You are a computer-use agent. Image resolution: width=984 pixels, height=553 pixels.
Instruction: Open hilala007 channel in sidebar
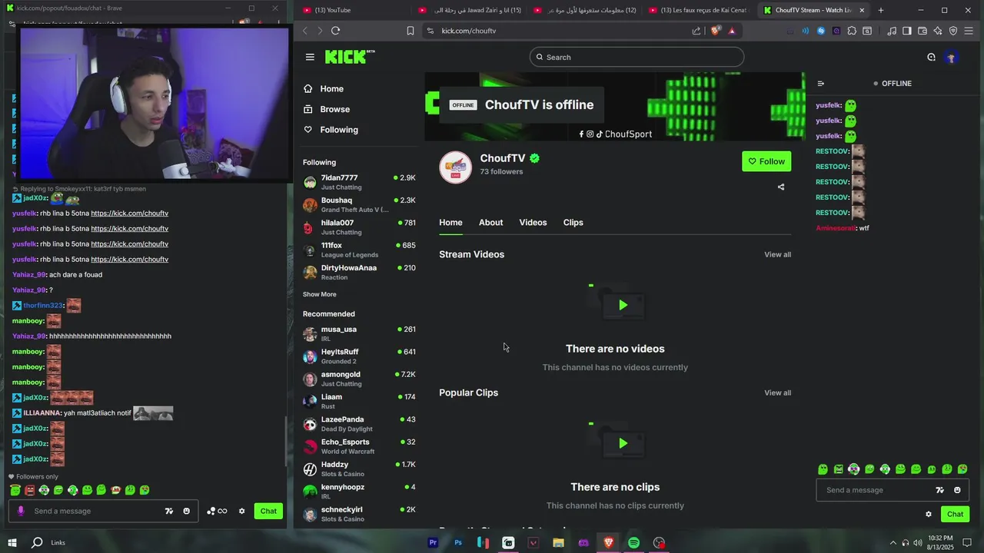359,227
